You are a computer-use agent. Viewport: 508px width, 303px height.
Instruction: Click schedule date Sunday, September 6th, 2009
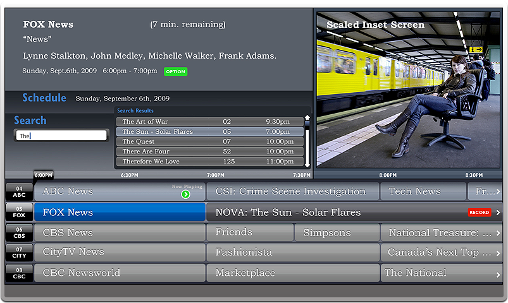click(x=123, y=98)
